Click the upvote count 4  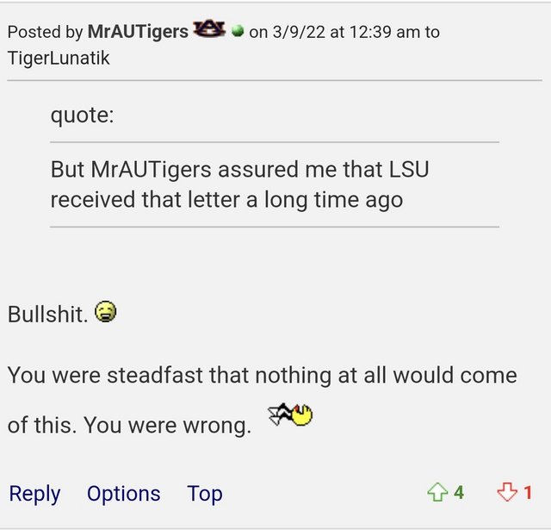pos(459,493)
